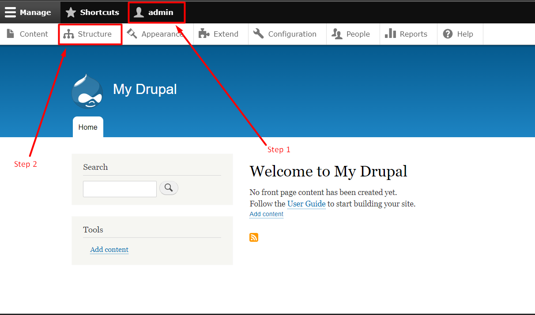The height and width of the screenshot is (315, 535).
Task: Follow the User Guide link
Action: (306, 204)
